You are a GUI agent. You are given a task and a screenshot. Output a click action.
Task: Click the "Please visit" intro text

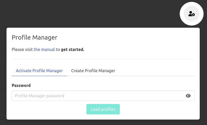click(22, 49)
